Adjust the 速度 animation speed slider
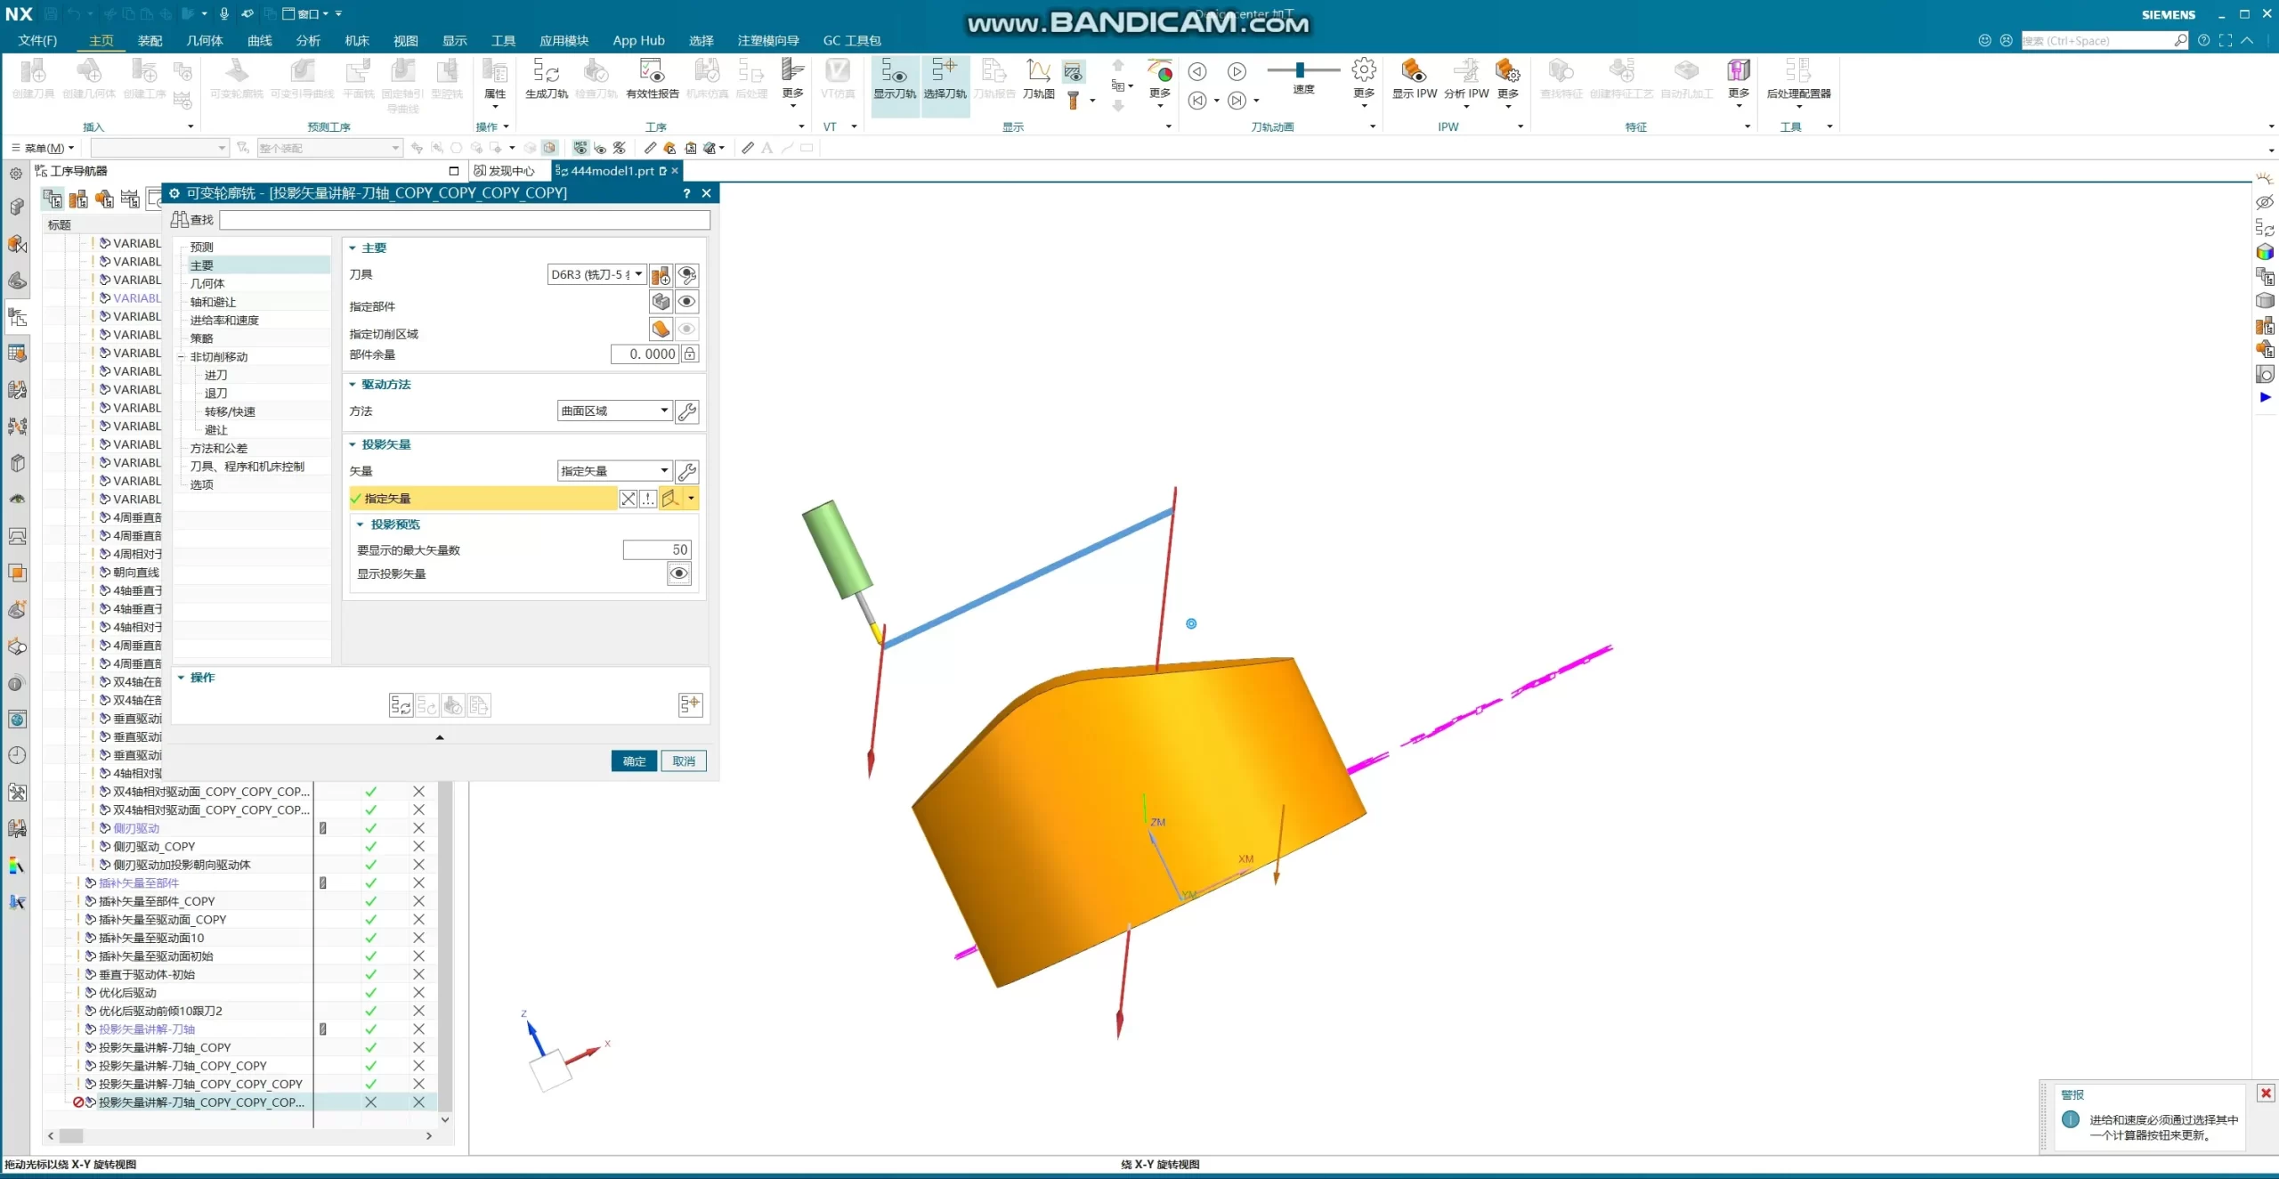 click(1300, 69)
